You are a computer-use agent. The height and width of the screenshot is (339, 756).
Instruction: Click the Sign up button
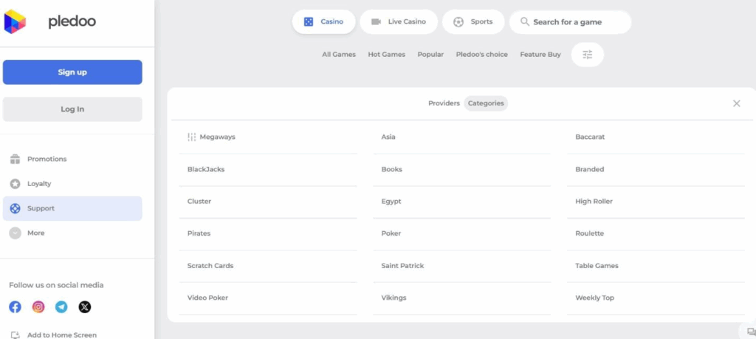click(72, 72)
